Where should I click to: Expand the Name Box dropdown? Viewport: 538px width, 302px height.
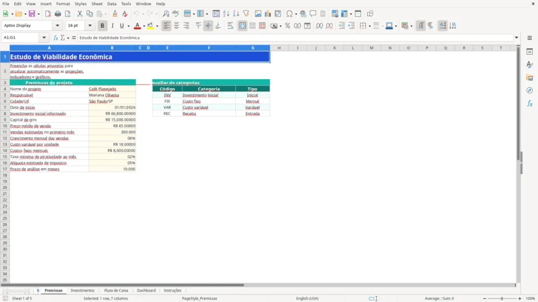tap(44, 38)
